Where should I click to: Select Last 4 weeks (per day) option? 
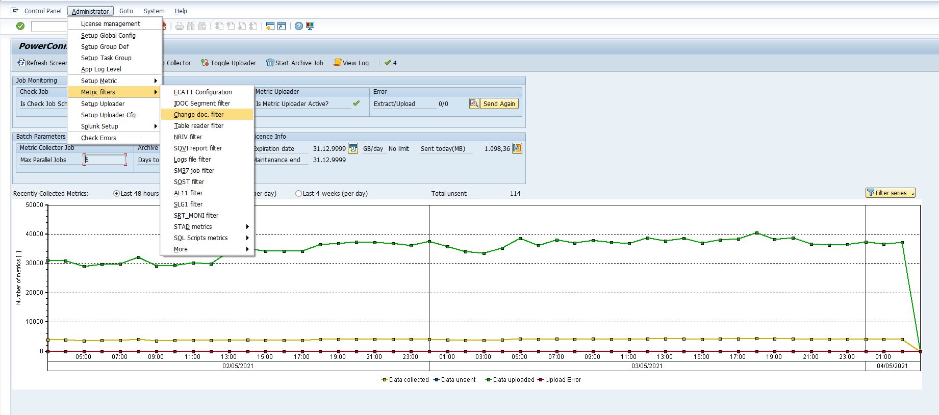click(x=299, y=194)
